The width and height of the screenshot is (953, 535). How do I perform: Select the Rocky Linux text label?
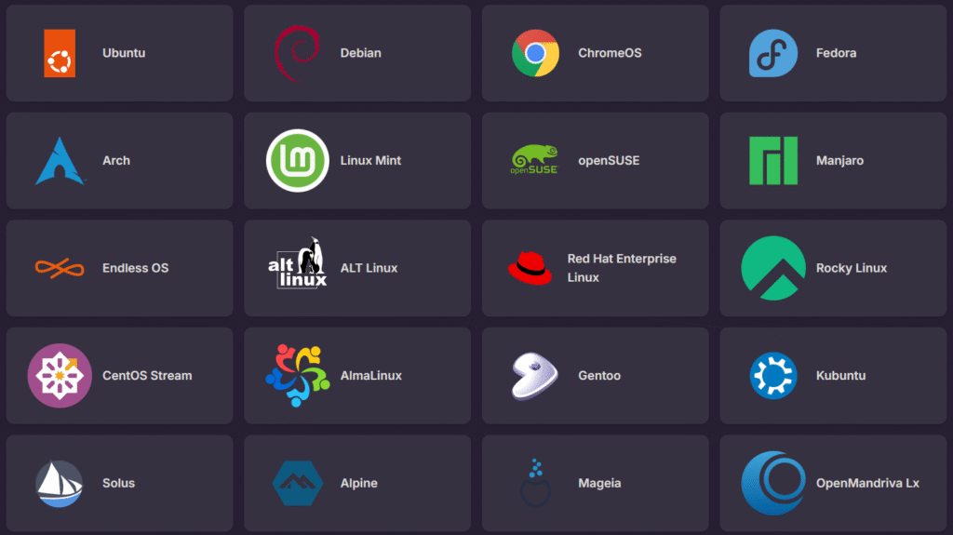click(852, 268)
